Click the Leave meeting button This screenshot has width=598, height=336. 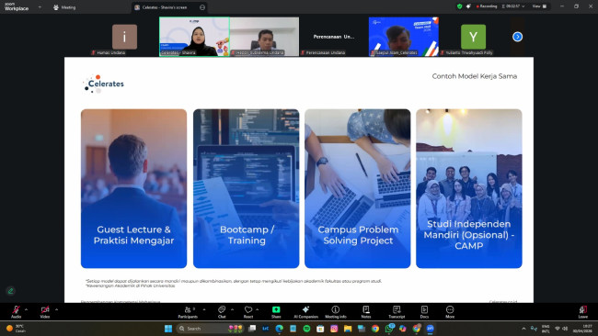click(583, 311)
